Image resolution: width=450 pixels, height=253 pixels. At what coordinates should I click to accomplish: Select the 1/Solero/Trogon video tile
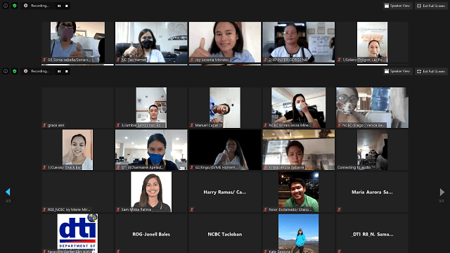coord(372,42)
